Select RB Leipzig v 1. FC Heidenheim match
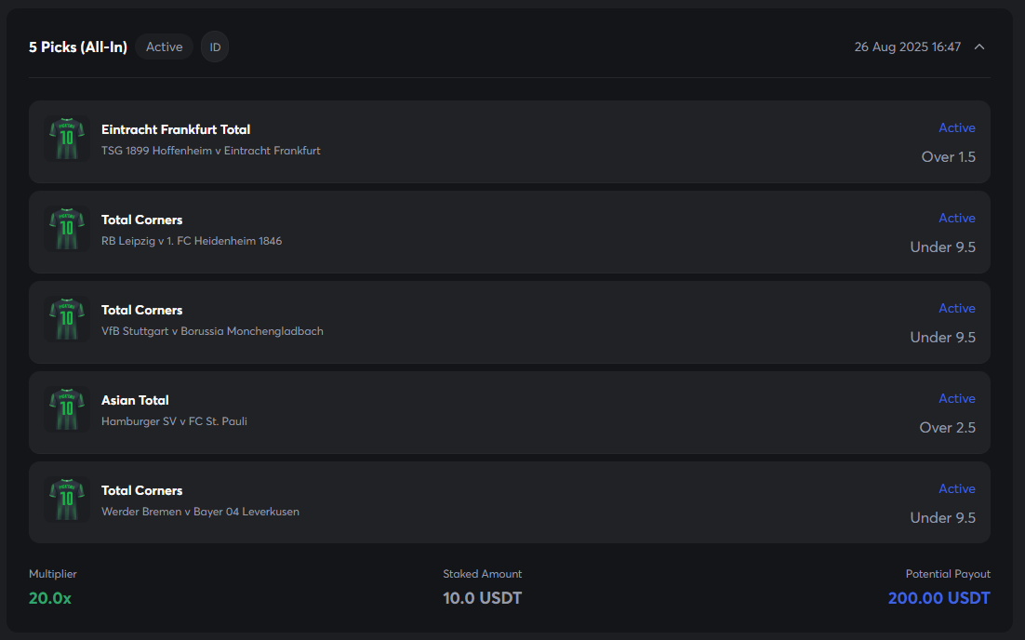Screen dimensions: 1025x640 (192, 240)
